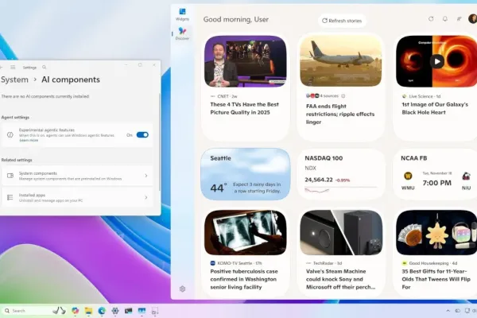The width and height of the screenshot is (477, 318).
Task: Open the NCAA FB game widget
Action: tap(436, 174)
